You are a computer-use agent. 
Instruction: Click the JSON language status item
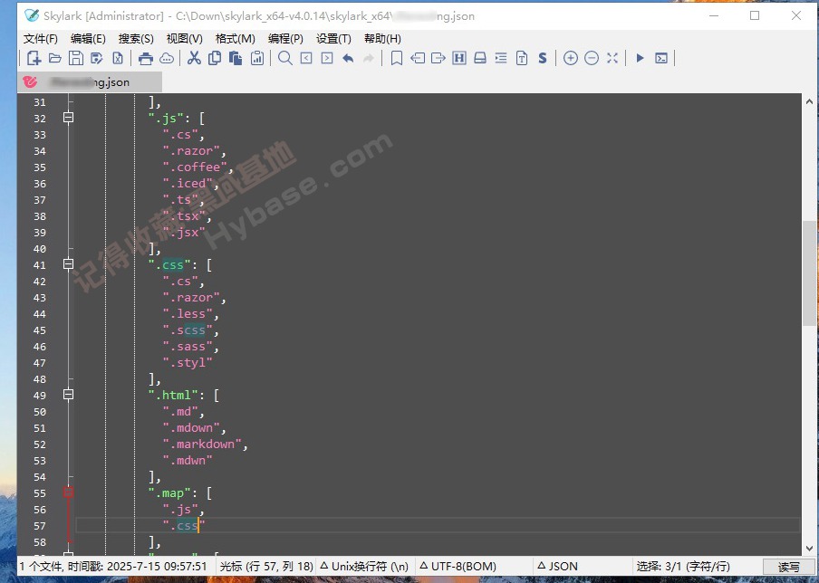557,567
